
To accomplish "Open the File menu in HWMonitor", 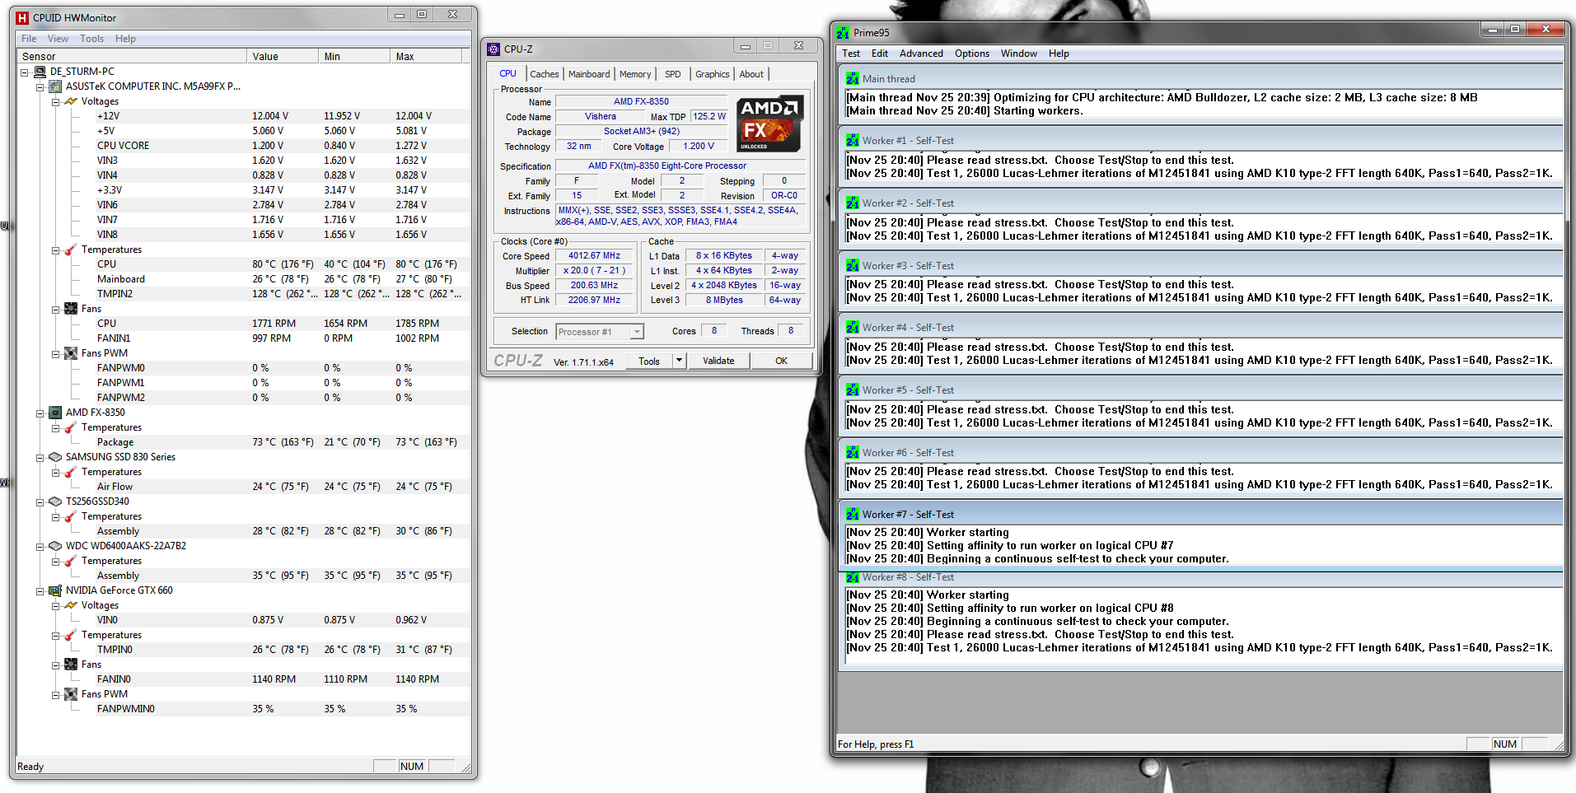I will pyautogui.click(x=29, y=39).
